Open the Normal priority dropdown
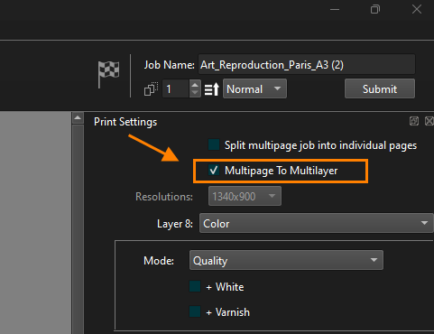 click(254, 88)
